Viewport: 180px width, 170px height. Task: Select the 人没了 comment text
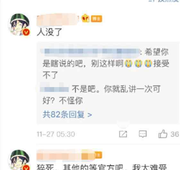click(x=49, y=32)
